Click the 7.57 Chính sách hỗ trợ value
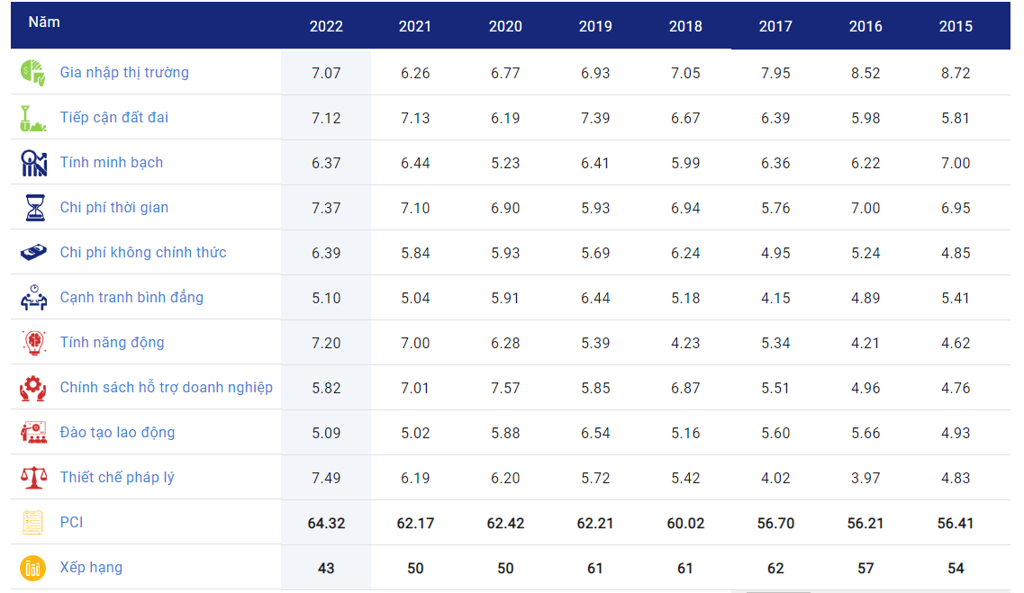Screen dimensions: 1024x593 coord(505,388)
